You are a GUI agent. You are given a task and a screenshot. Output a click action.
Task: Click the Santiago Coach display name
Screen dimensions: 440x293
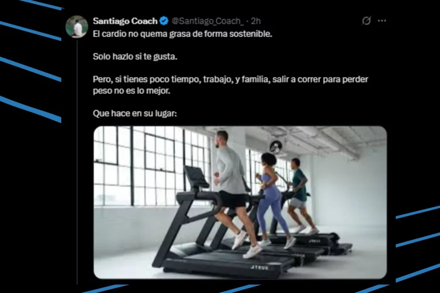pos(125,21)
